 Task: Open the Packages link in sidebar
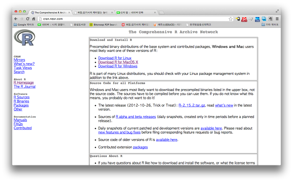pos(21,105)
